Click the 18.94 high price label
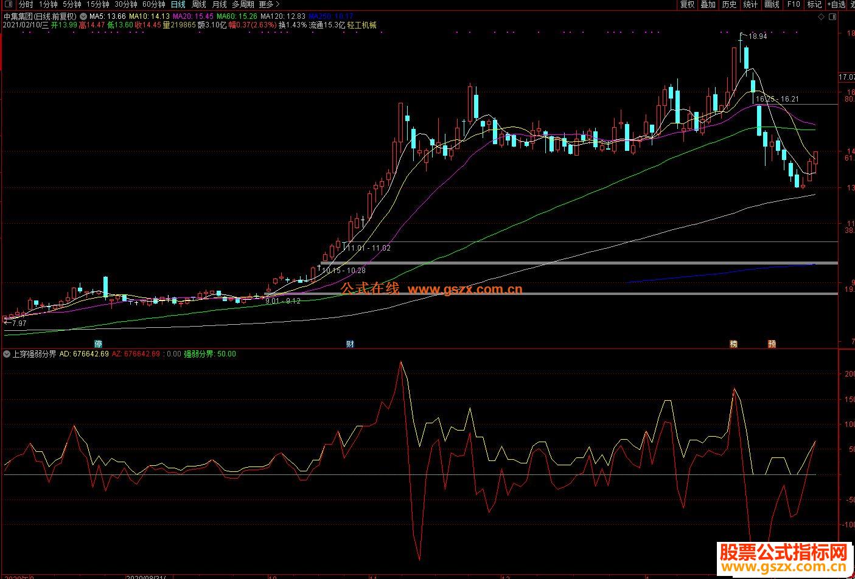This screenshot has height=579, width=855. pyautogui.click(x=758, y=36)
